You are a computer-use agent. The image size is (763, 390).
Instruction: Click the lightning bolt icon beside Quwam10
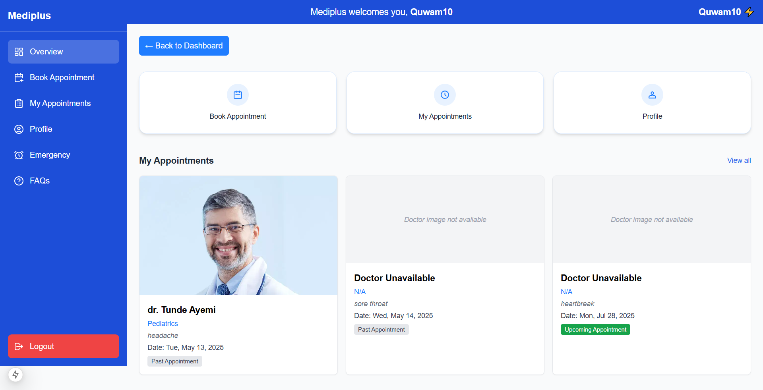(x=749, y=12)
